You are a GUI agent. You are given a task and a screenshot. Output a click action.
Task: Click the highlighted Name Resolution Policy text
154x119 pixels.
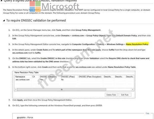click(137, 44)
